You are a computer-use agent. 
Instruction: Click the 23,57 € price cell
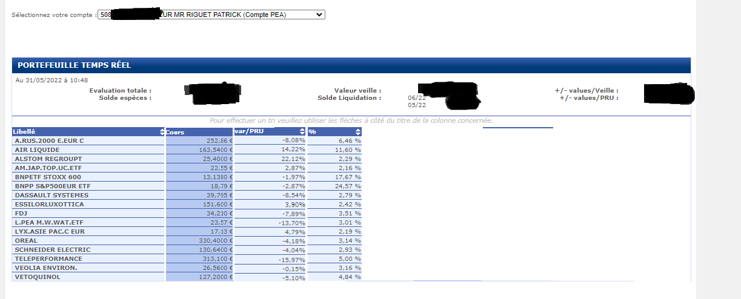[199, 222]
